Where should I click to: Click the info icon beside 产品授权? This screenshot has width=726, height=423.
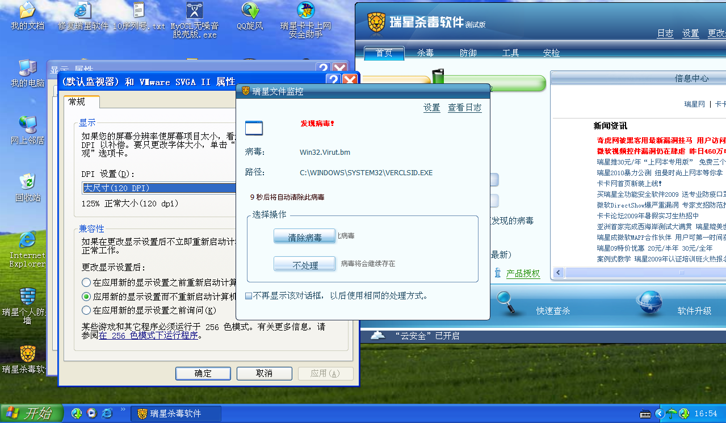pos(498,273)
